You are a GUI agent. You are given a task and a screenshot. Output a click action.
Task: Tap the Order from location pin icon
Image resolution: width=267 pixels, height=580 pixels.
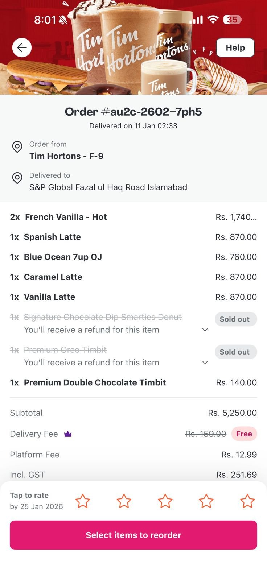[x=17, y=147]
